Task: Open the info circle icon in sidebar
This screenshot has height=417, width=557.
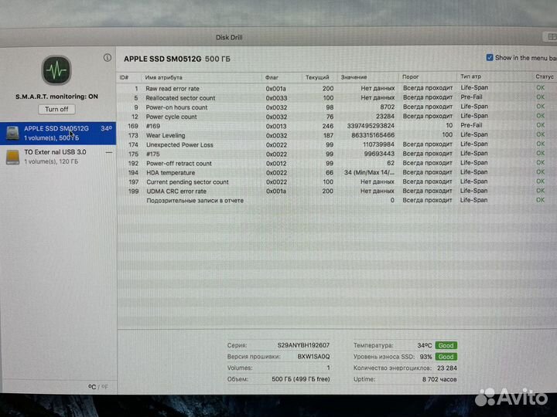Action: (108, 57)
